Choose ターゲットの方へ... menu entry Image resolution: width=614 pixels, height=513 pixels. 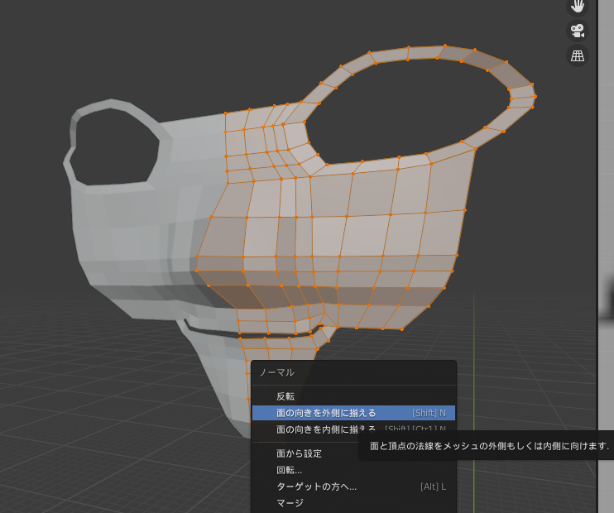pos(353,487)
